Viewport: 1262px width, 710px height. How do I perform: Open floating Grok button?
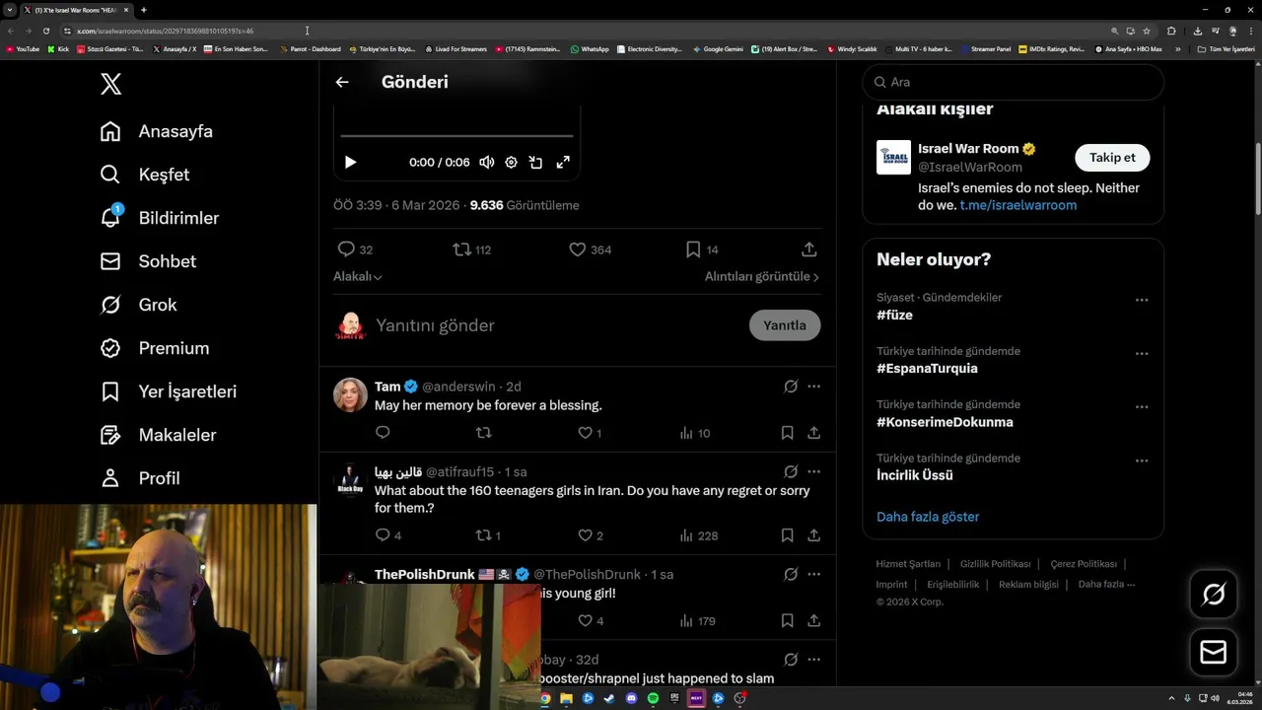click(x=1214, y=594)
